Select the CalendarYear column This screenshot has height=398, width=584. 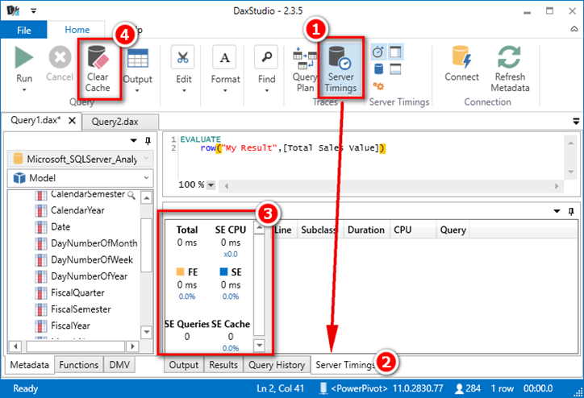coord(77,210)
